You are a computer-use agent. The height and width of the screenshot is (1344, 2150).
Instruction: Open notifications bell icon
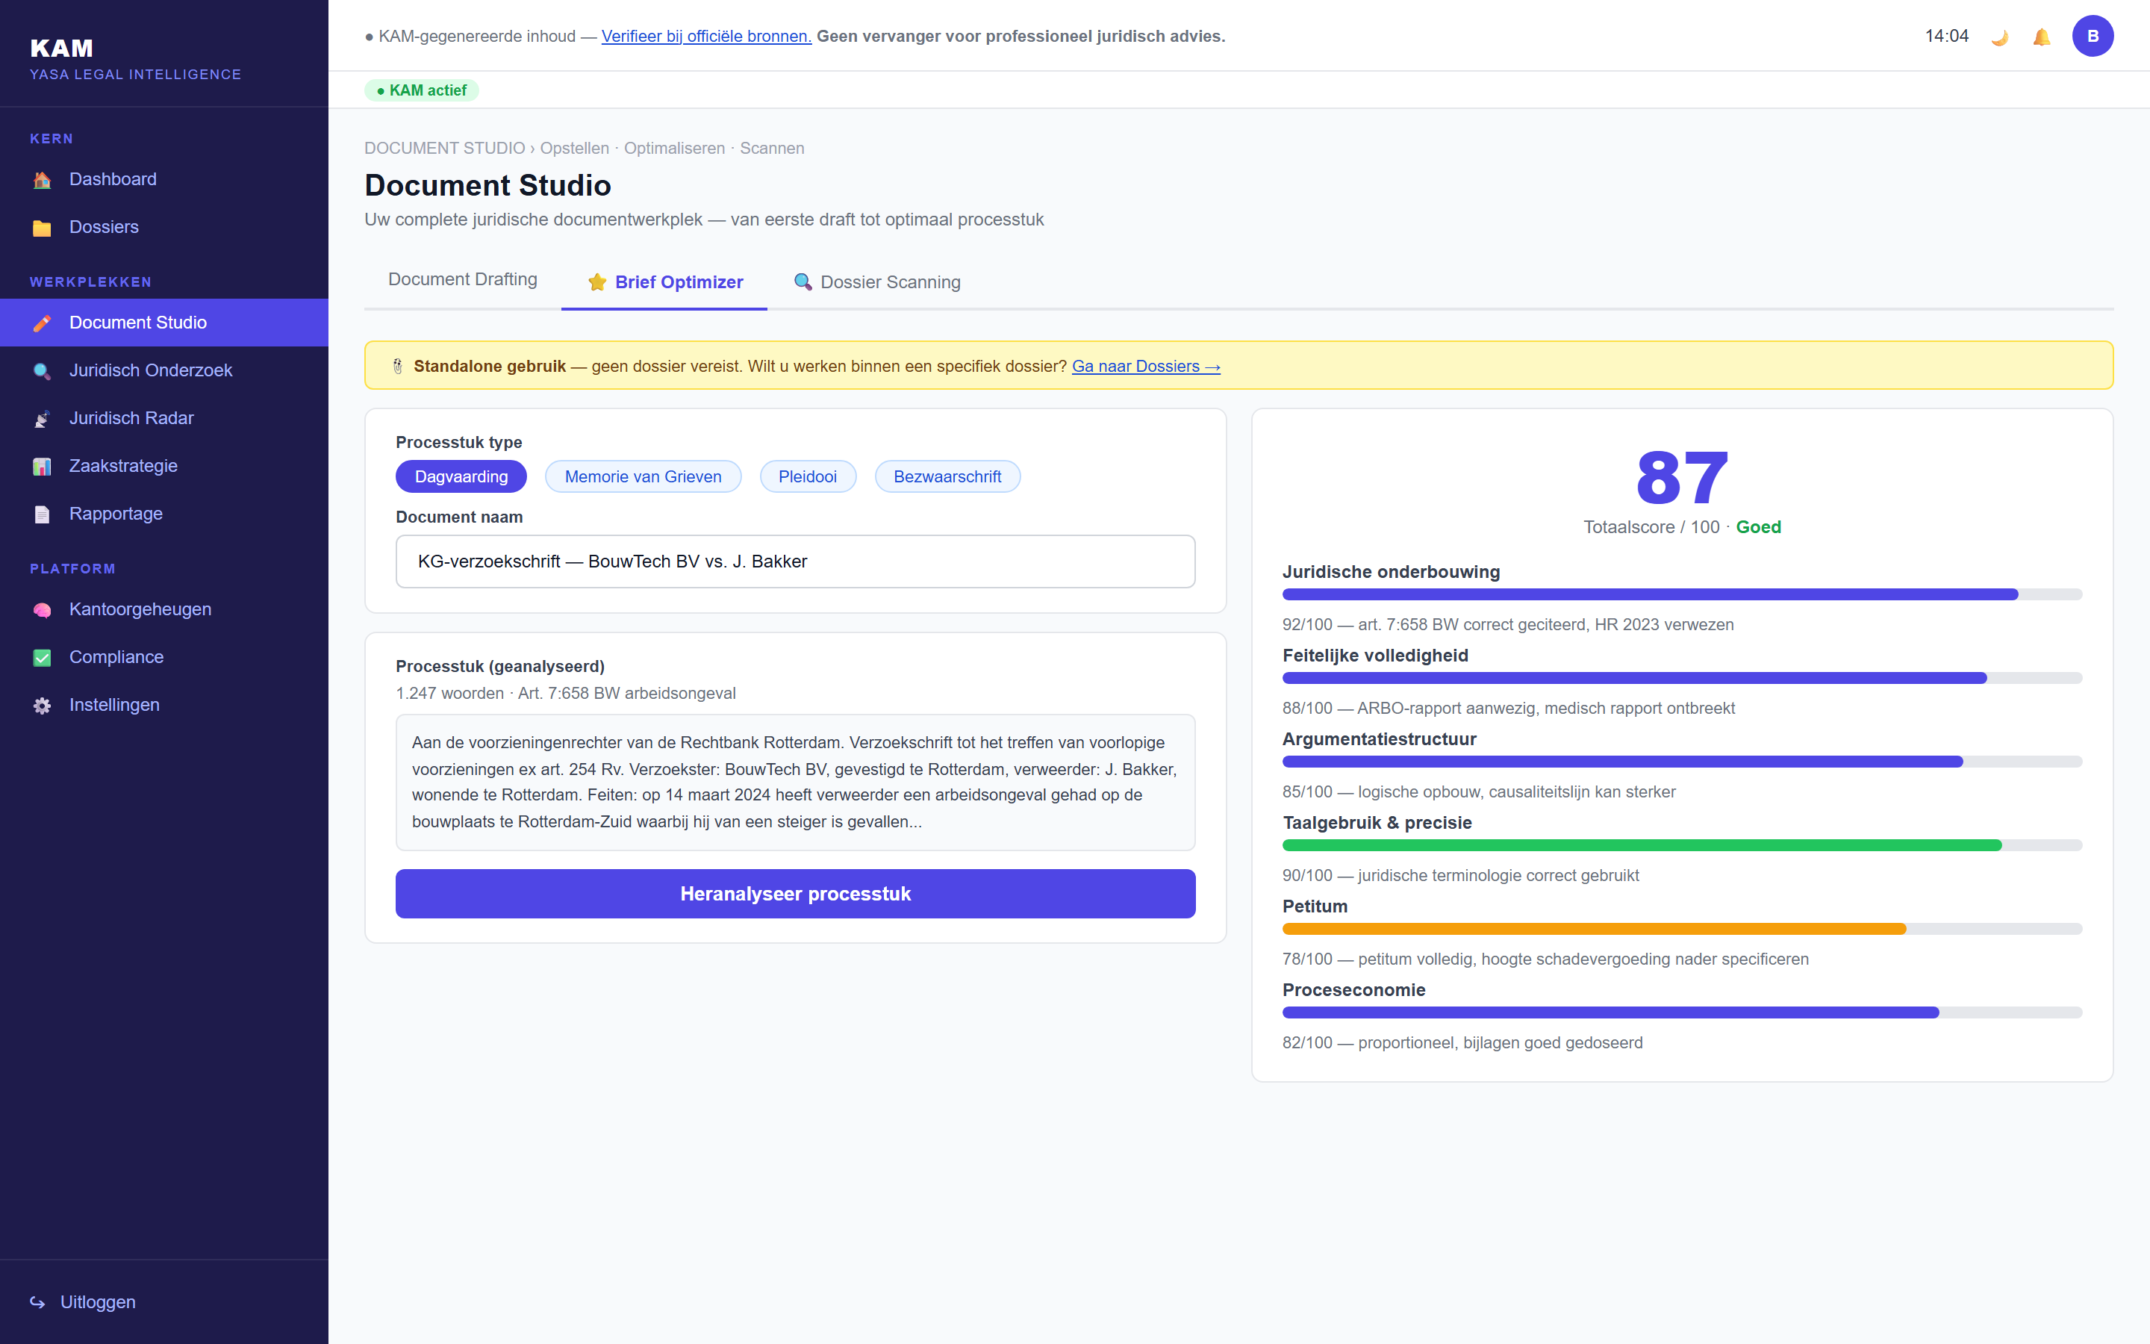[2042, 37]
